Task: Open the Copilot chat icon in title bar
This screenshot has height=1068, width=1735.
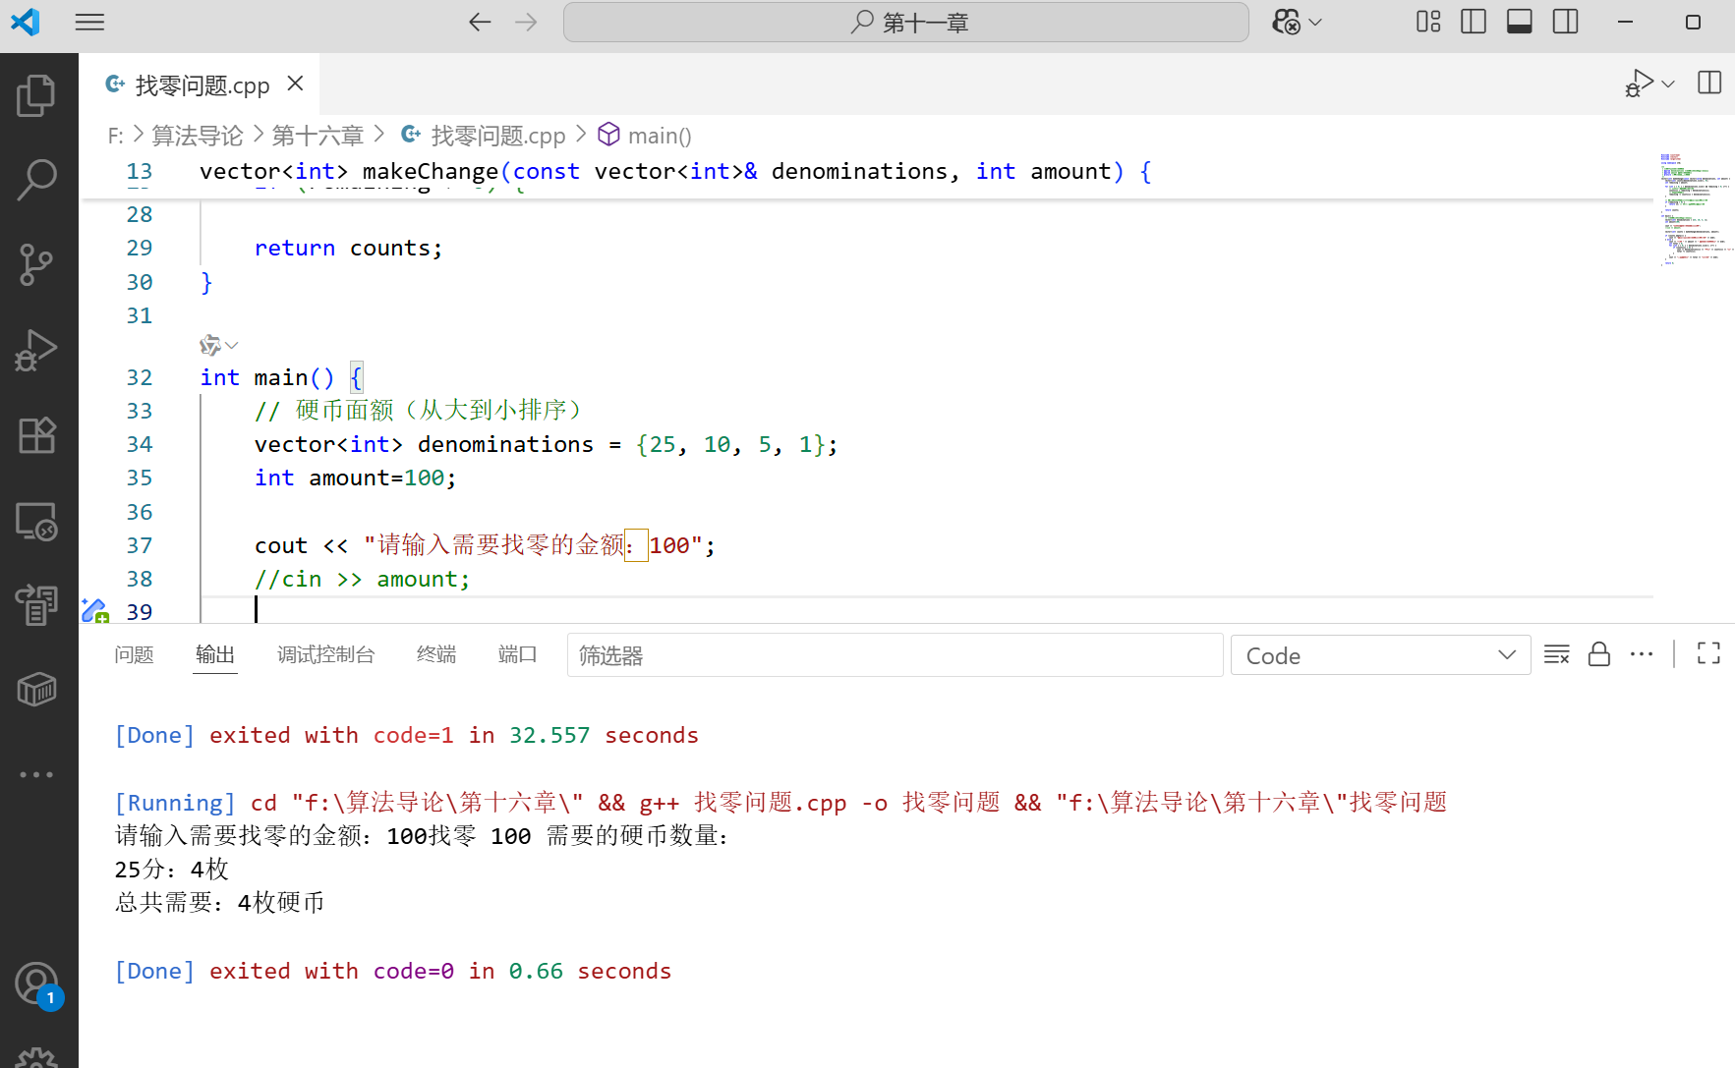Action: 1286,22
